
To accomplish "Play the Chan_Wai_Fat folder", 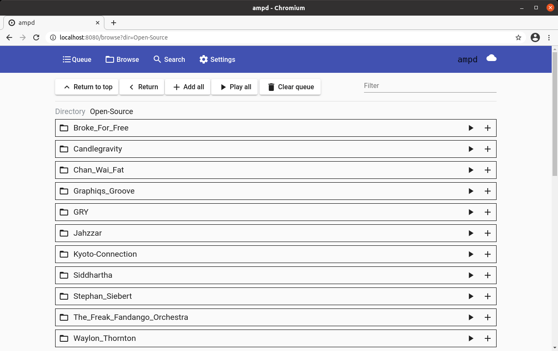I will click(471, 170).
